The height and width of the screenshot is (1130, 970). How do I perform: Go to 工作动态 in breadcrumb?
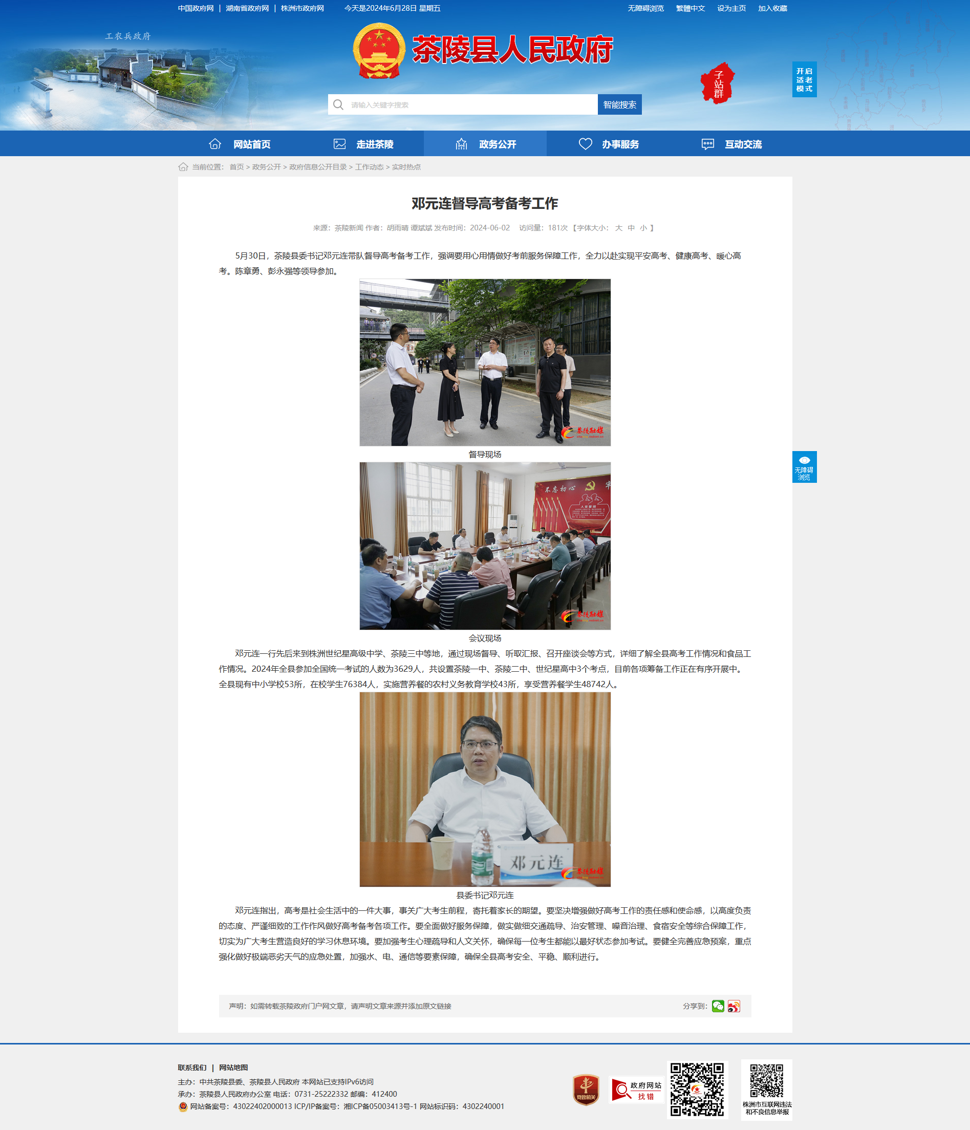click(370, 167)
